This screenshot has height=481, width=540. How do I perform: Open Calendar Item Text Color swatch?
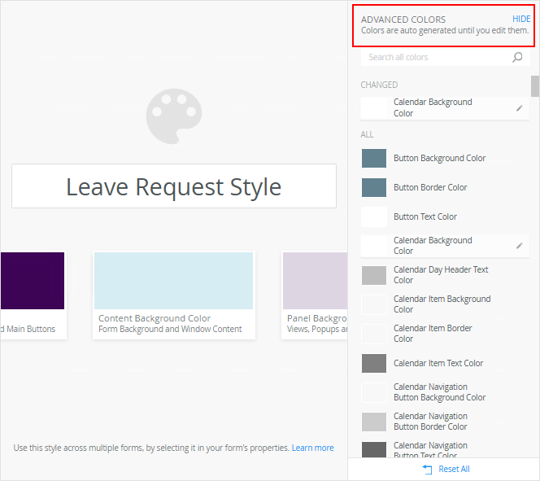[374, 363]
